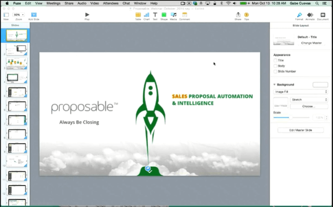Open the Format inspector
Image resolution: width=333 pixels, height=207 pixels.
click(299, 15)
